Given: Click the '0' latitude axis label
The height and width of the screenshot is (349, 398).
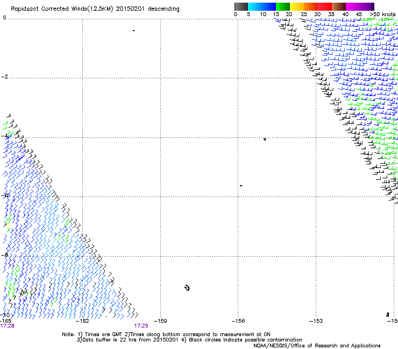Looking at the screenshot, I should 4,17.
